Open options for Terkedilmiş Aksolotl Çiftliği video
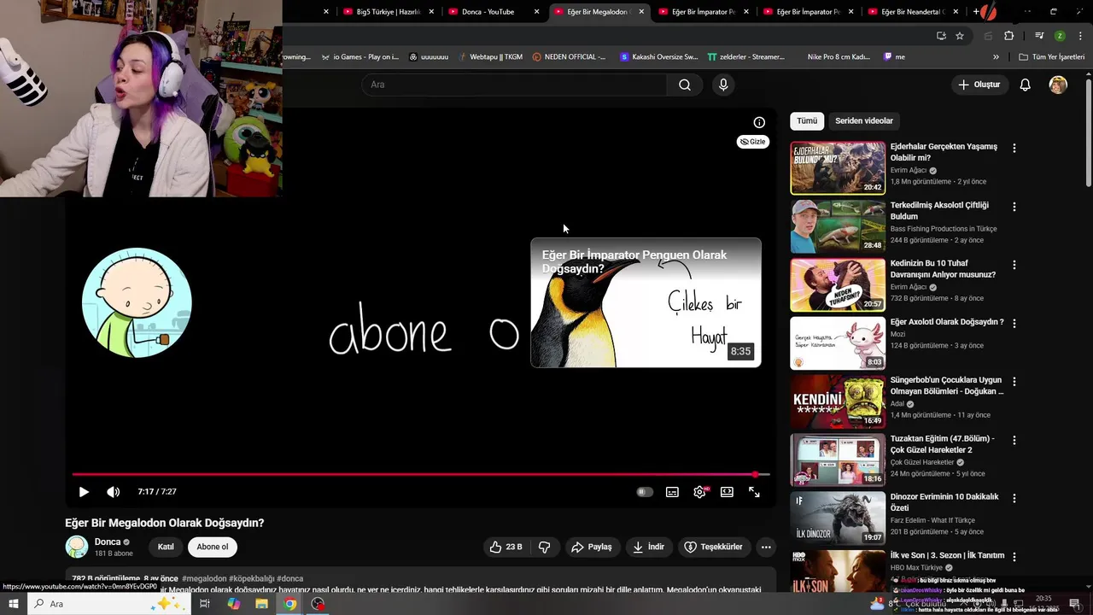 pos(1014,207)
